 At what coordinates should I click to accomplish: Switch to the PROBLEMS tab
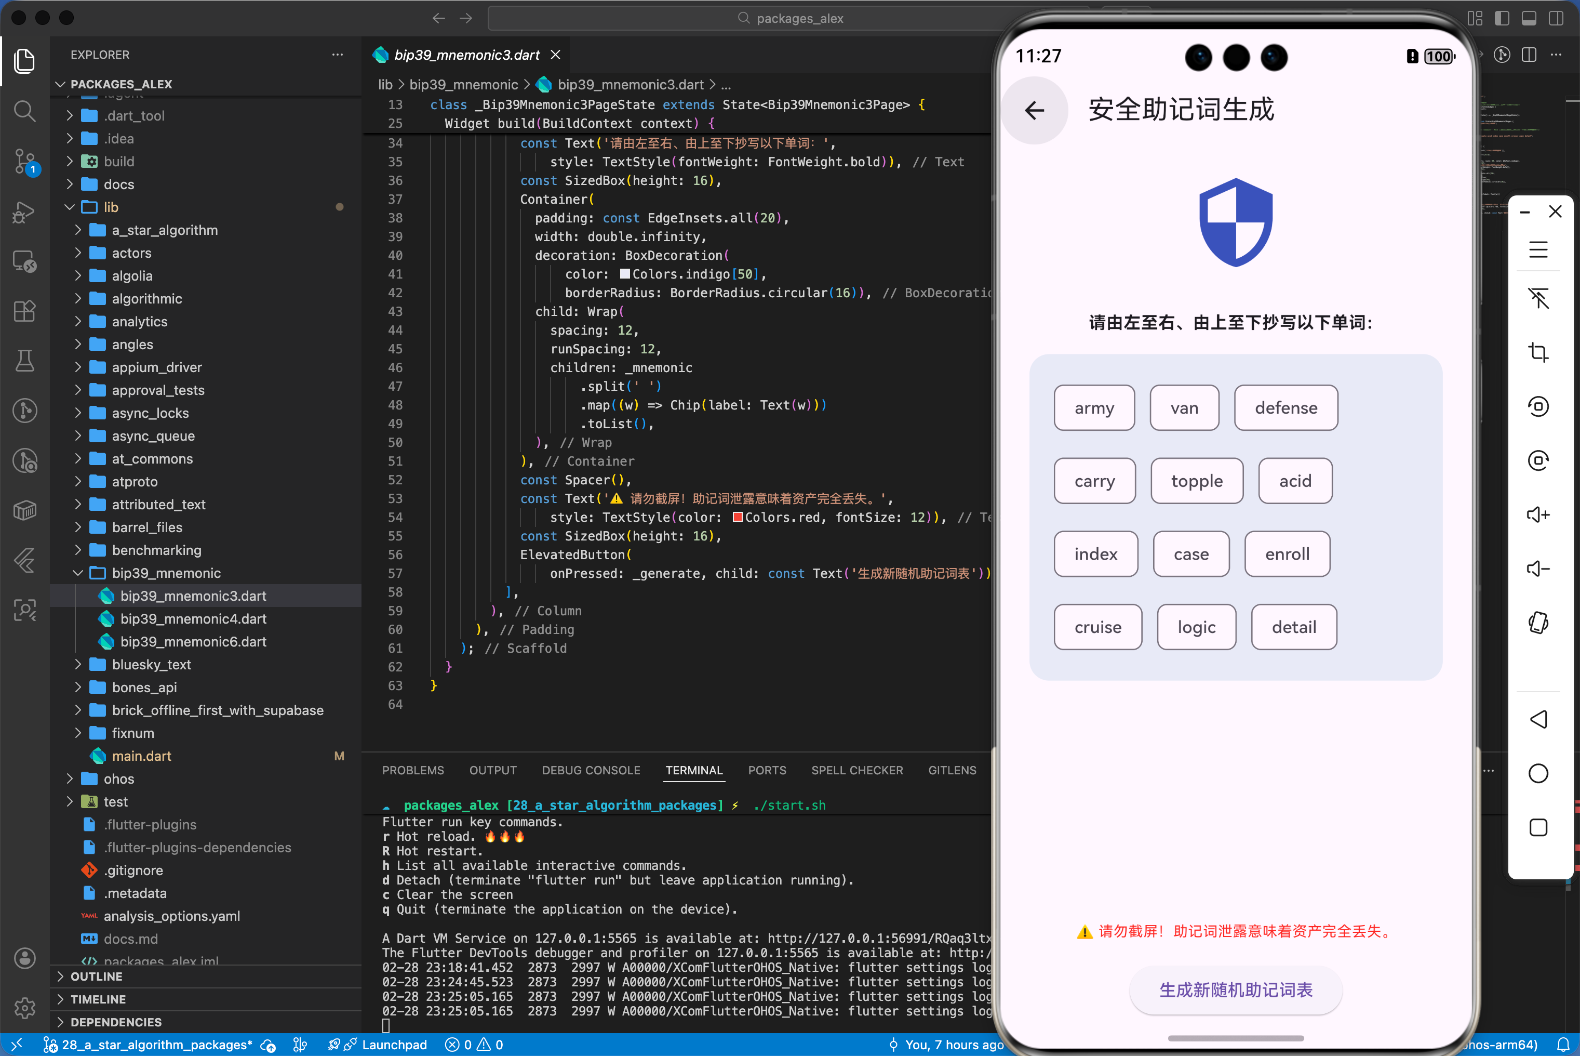point(412,770)
